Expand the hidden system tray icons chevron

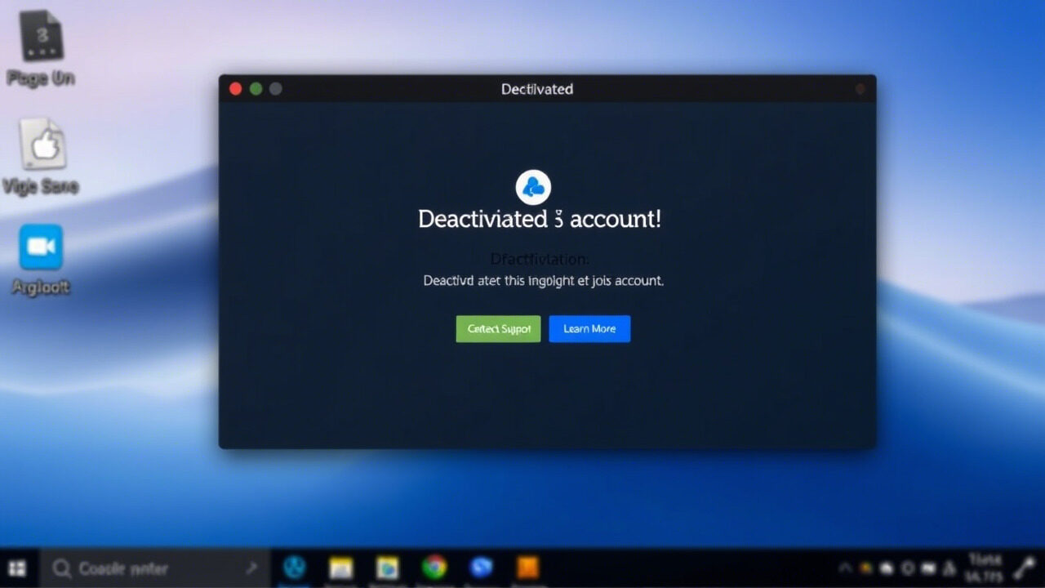click(x=846, y=568)
